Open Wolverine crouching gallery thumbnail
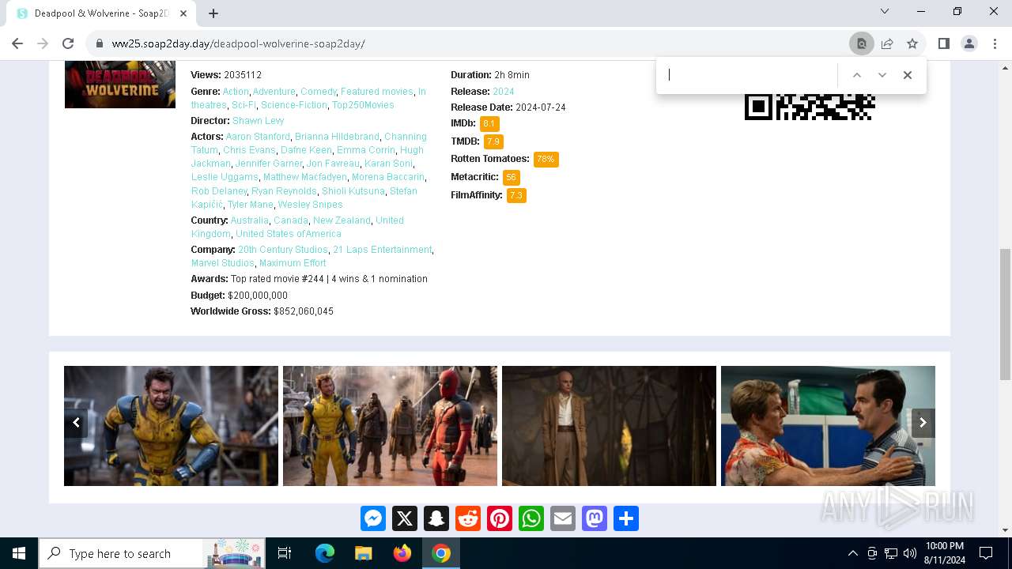 171,426
